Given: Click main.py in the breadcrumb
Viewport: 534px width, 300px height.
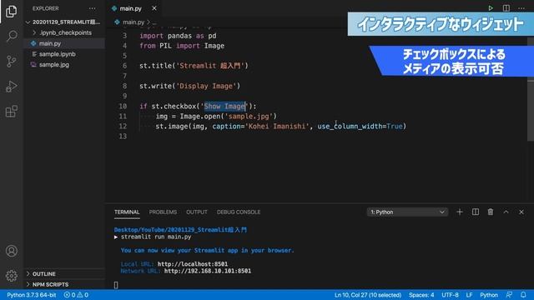Looking at the screenshot, I should (x=133, y=22).
